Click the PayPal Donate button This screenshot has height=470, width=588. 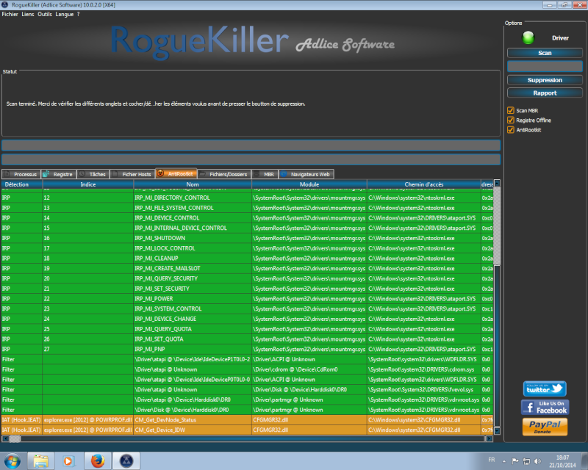tap(545, 427)
